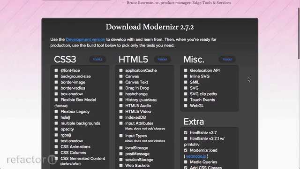Tick the HTML5 Video checkbox
Viewport: 300px width, 169px height.
coord(121,111)
